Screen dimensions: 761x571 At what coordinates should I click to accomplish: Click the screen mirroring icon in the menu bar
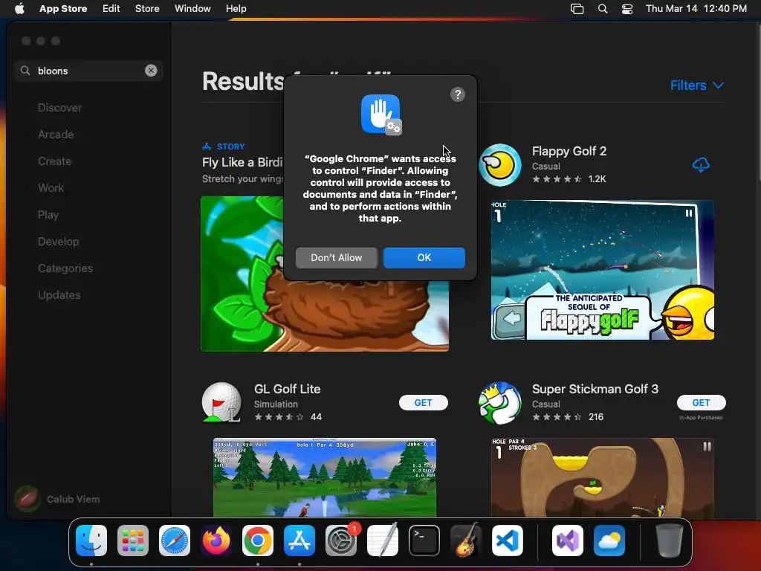[577, 9]
